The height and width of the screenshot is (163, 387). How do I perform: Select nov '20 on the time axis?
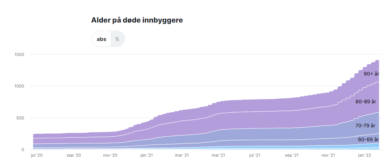click(x=110, y=155)
